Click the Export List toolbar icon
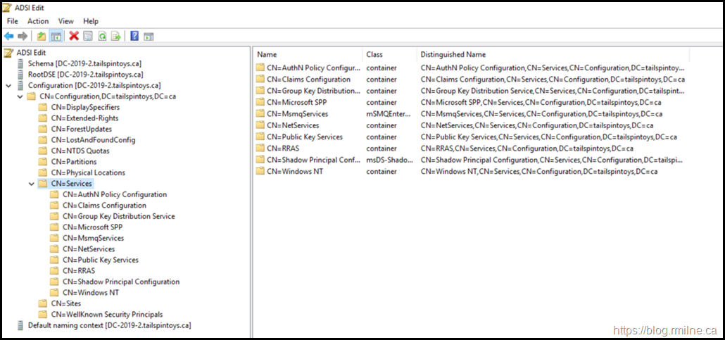This screenshot has height=340, width=725. 116,36
